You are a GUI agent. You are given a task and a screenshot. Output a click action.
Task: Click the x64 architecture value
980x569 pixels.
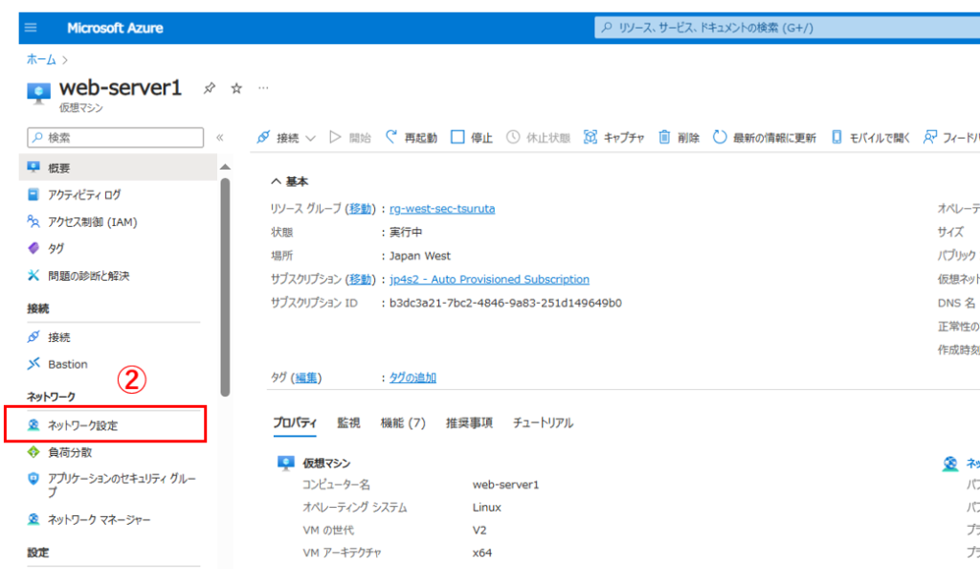[482, 553]
